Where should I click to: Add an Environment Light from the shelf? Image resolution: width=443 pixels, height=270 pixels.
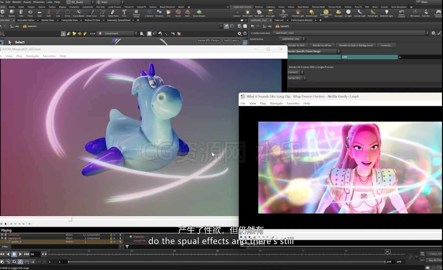tap(326, 13)
